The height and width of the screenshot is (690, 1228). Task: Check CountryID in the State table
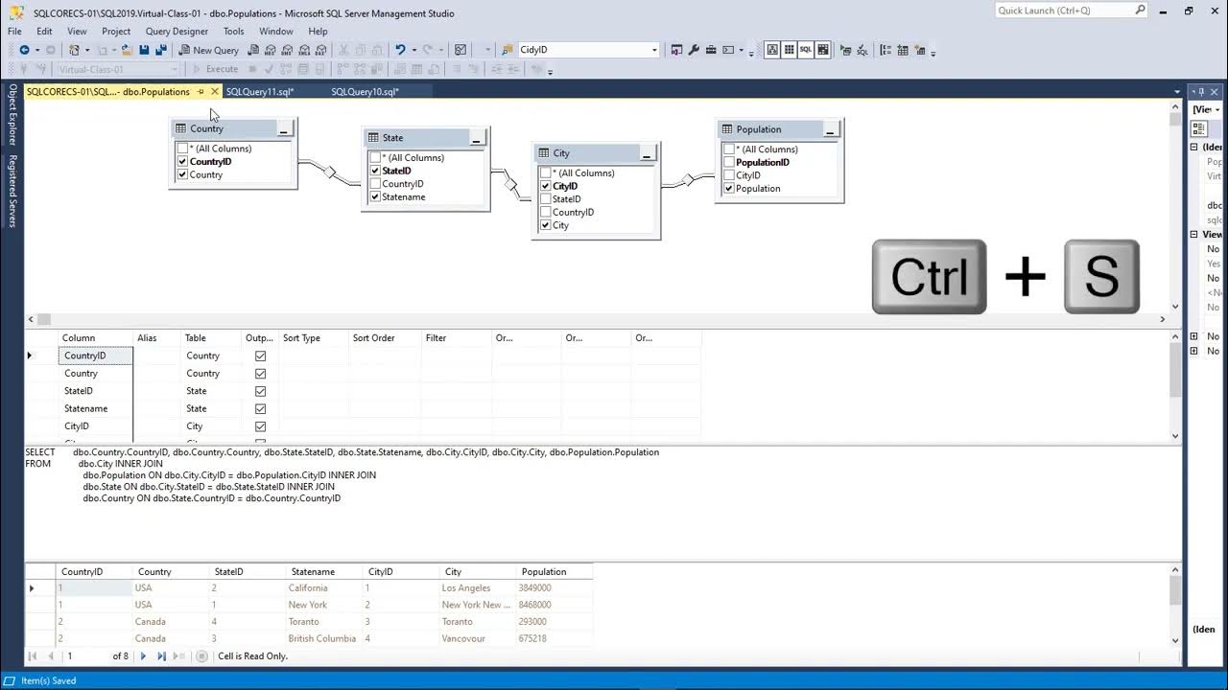pyautogui.click(x=375, y=184)
